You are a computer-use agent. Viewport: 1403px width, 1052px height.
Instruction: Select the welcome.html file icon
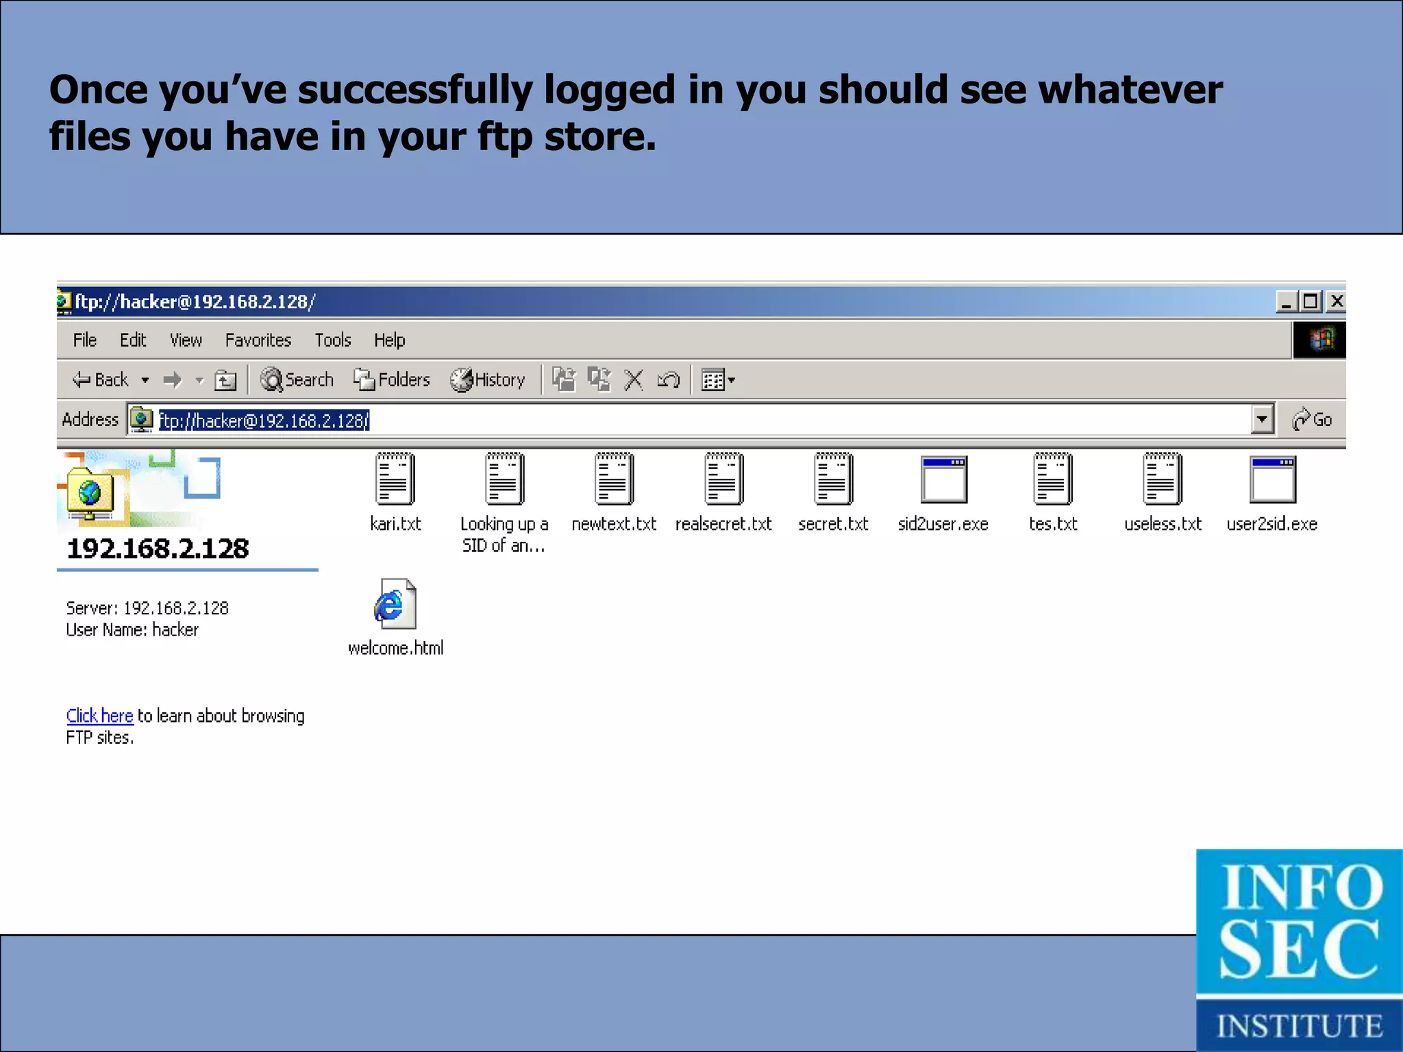395,604
